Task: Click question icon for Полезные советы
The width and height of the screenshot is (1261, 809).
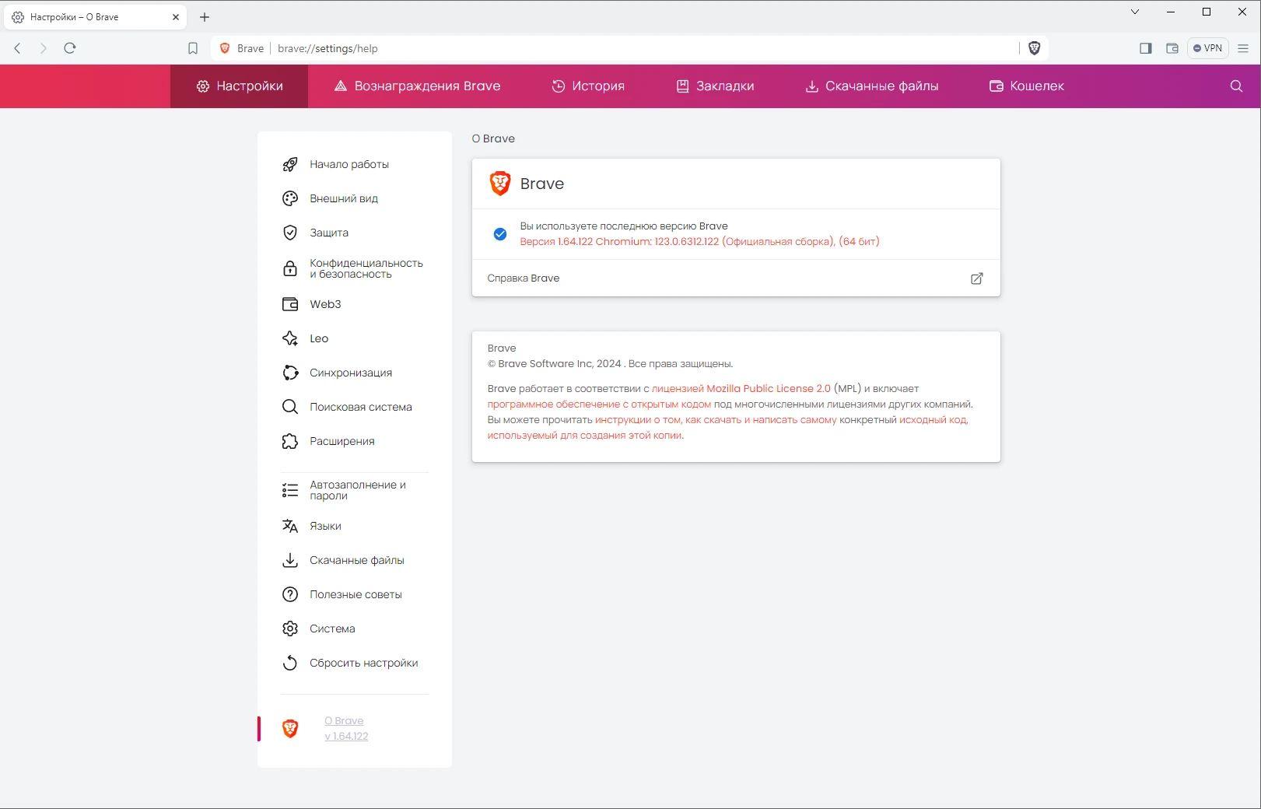Action: pos(290,595)
